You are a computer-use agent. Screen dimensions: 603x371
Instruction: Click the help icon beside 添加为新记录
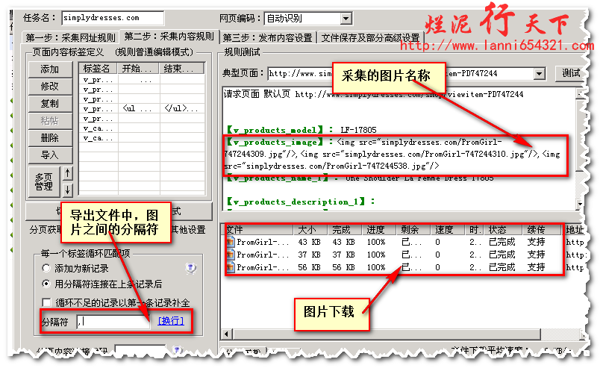(190, 268)
